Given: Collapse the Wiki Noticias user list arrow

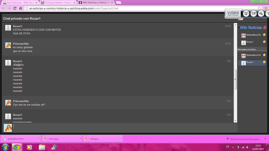Looking at the screenshot, I should [x=239, y=27].
